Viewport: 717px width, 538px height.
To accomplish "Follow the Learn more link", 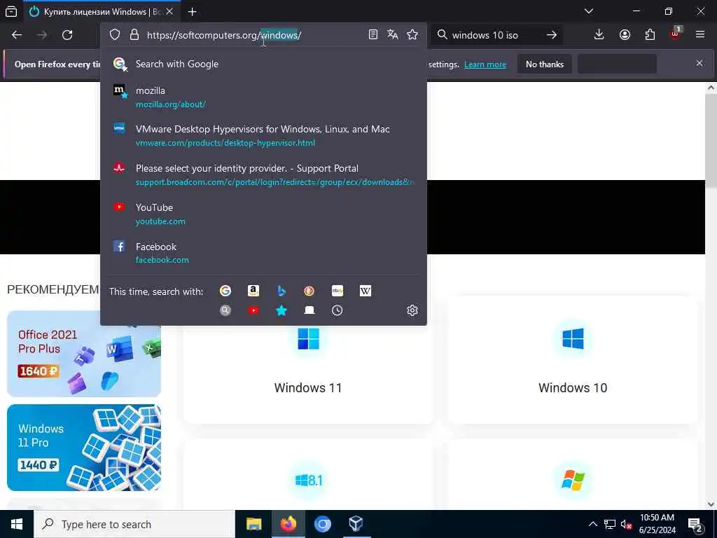I will pyautogui.click(x=485, y=64).
